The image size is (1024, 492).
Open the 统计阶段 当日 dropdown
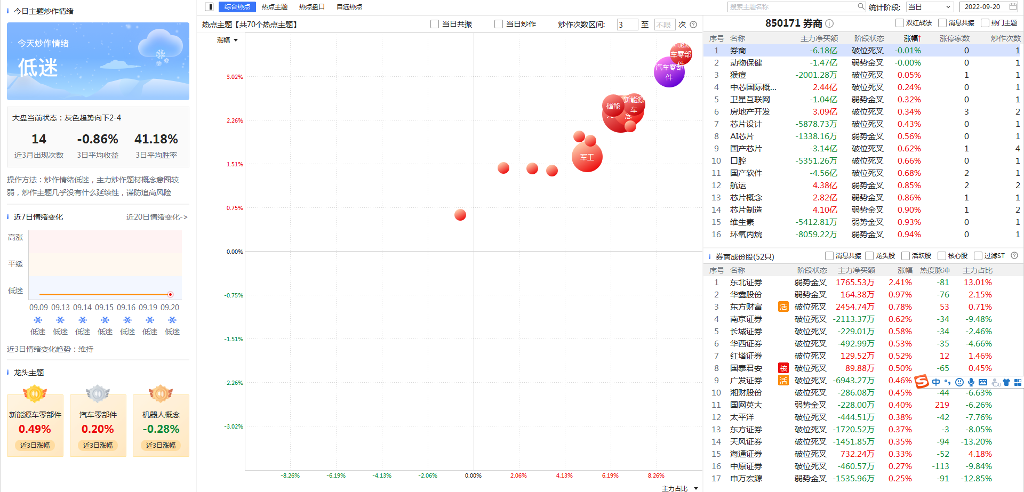point(930,7)
